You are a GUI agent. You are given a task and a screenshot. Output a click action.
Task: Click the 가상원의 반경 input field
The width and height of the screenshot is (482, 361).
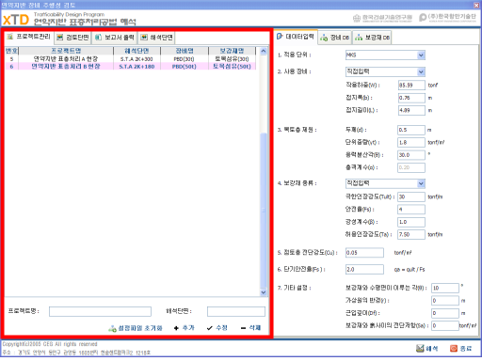[445, 301]
